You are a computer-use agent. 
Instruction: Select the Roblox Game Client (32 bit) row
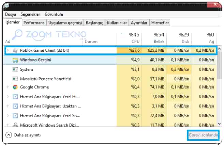click(x=111, y=50)
